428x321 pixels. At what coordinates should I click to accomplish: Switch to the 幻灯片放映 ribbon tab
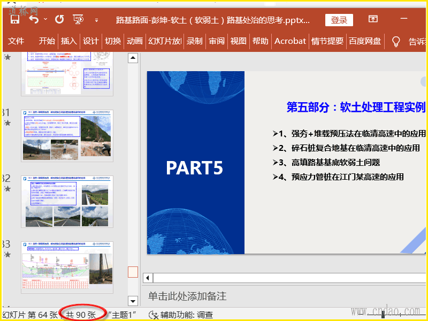pos(164,41)
